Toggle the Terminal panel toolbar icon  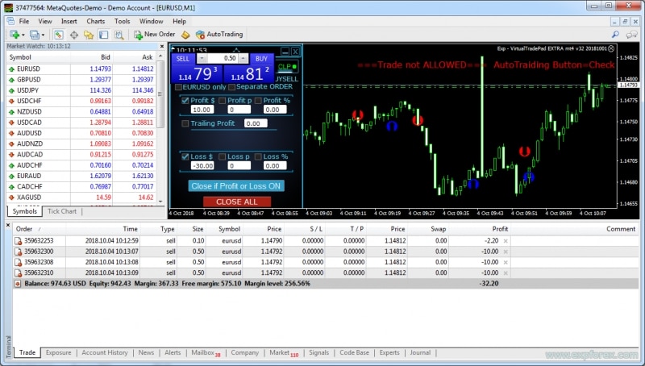(x=103, y=35)
